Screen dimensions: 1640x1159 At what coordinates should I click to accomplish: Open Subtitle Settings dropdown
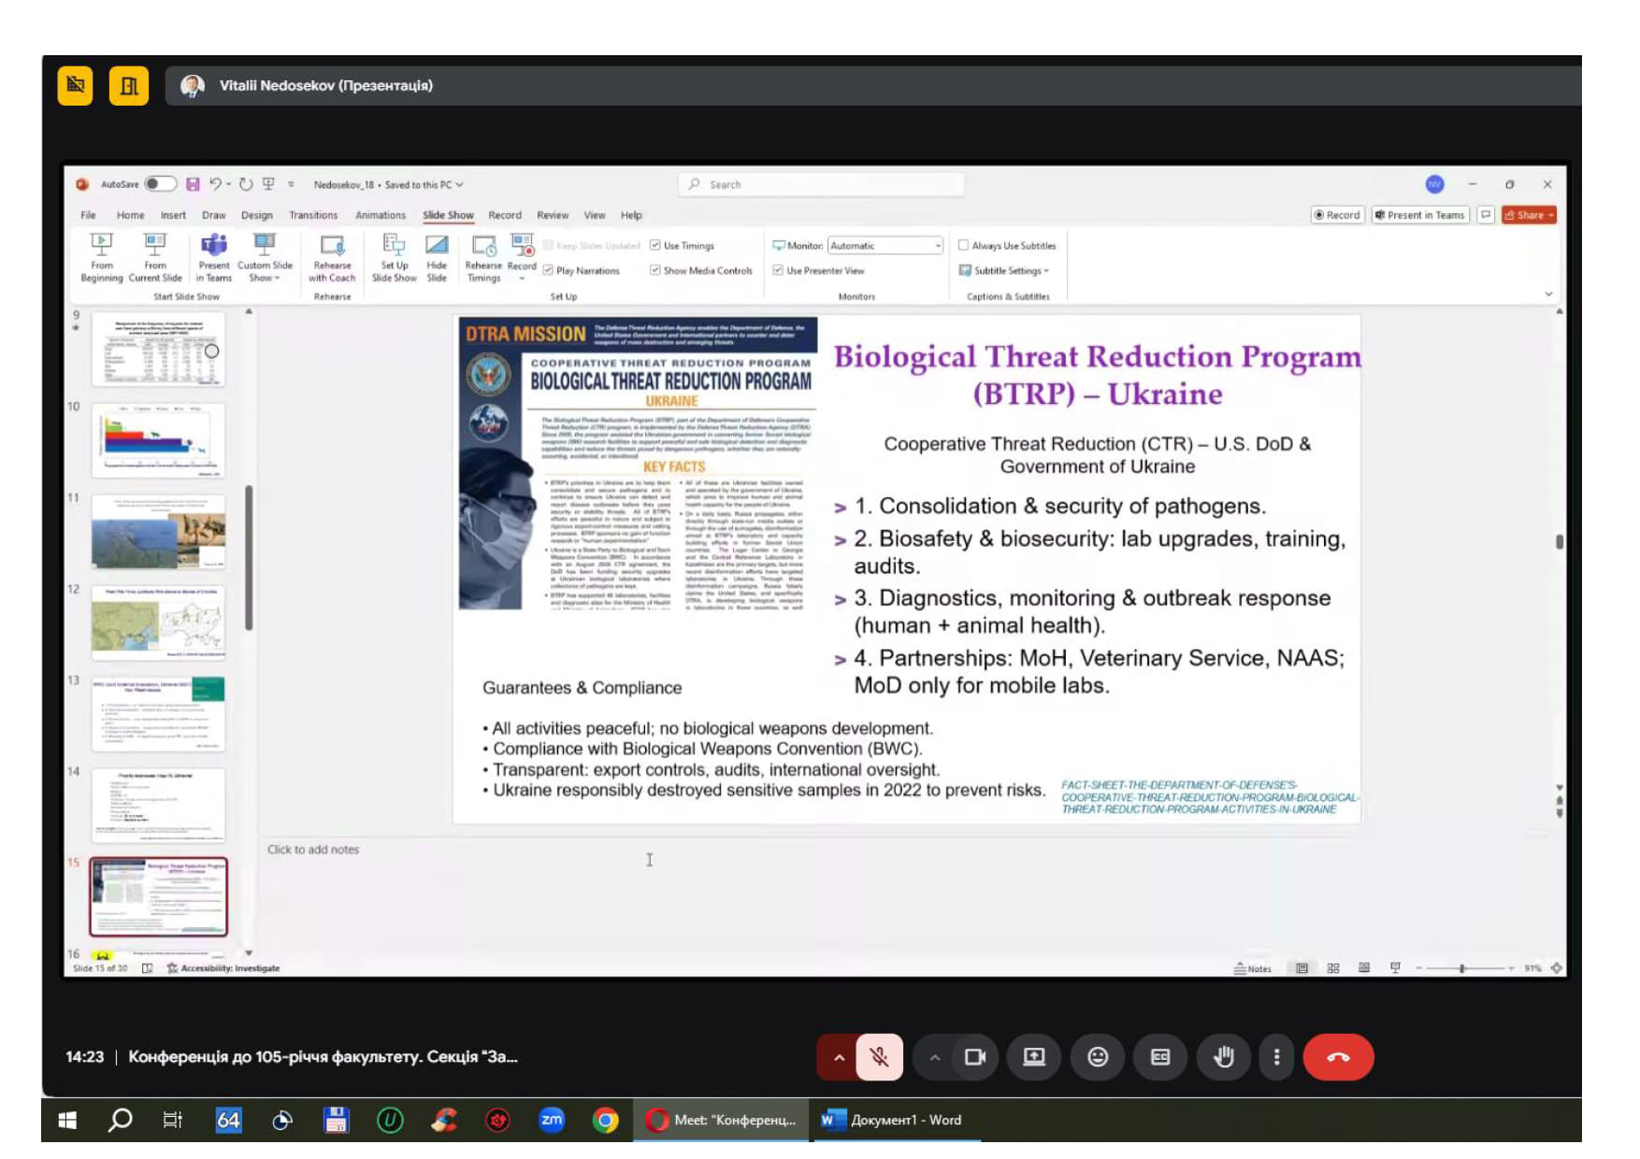point(1005,270)
